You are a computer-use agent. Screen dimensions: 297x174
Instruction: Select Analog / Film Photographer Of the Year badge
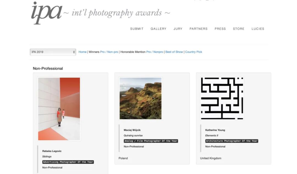point(151,141)
